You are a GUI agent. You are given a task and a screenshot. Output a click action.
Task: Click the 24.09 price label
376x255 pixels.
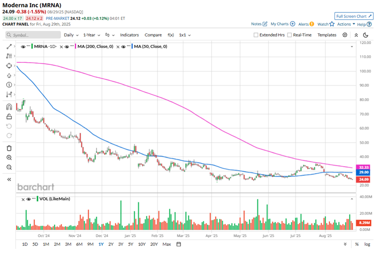click(363, 179)
